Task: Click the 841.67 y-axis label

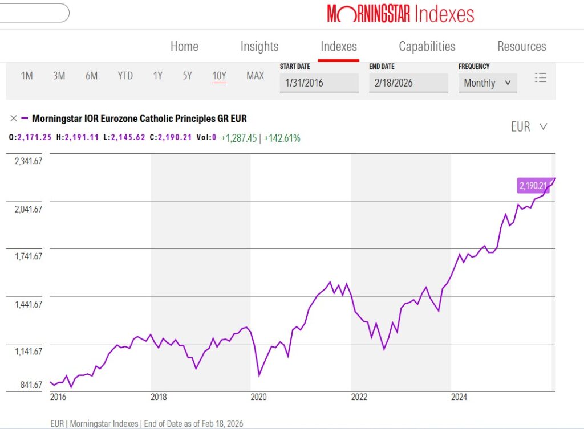Action: click(31, 385)
